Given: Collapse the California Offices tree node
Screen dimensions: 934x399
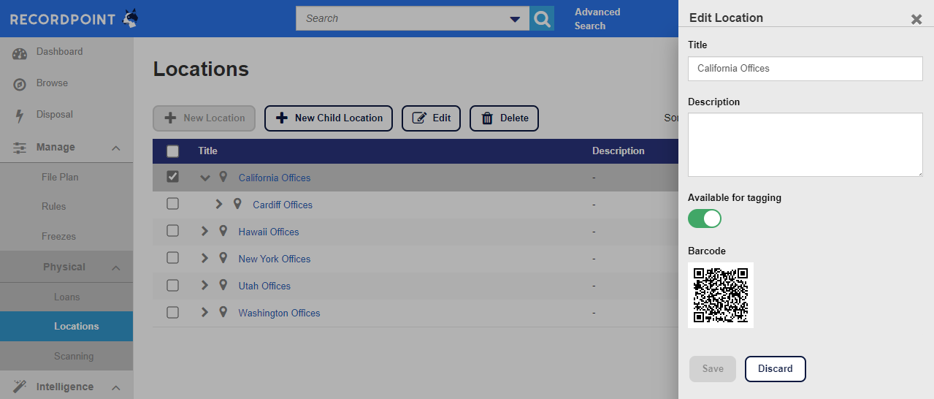Looking at the screenshot, I should pyautogui.click(x=204, y=178).
